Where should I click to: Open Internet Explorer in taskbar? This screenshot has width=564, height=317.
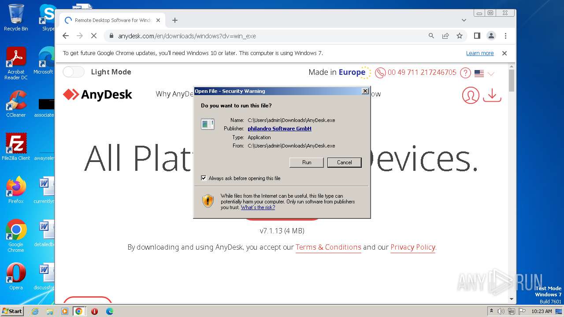click(x=35, y=311)
